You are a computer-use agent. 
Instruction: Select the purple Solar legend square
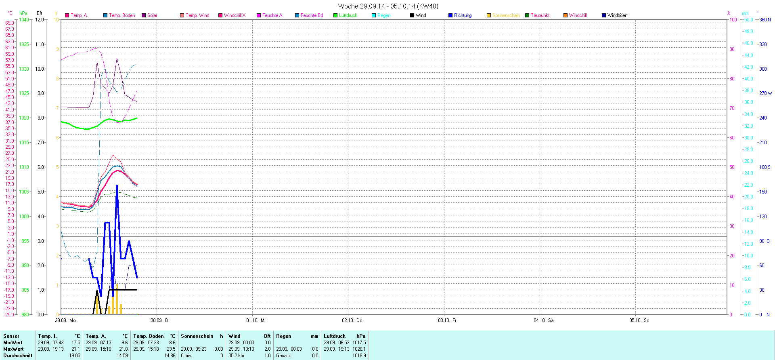coord(144,15)
